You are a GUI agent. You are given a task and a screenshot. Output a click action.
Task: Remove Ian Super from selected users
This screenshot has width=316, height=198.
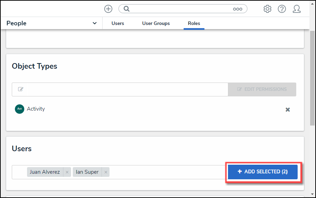coord(106,172)
